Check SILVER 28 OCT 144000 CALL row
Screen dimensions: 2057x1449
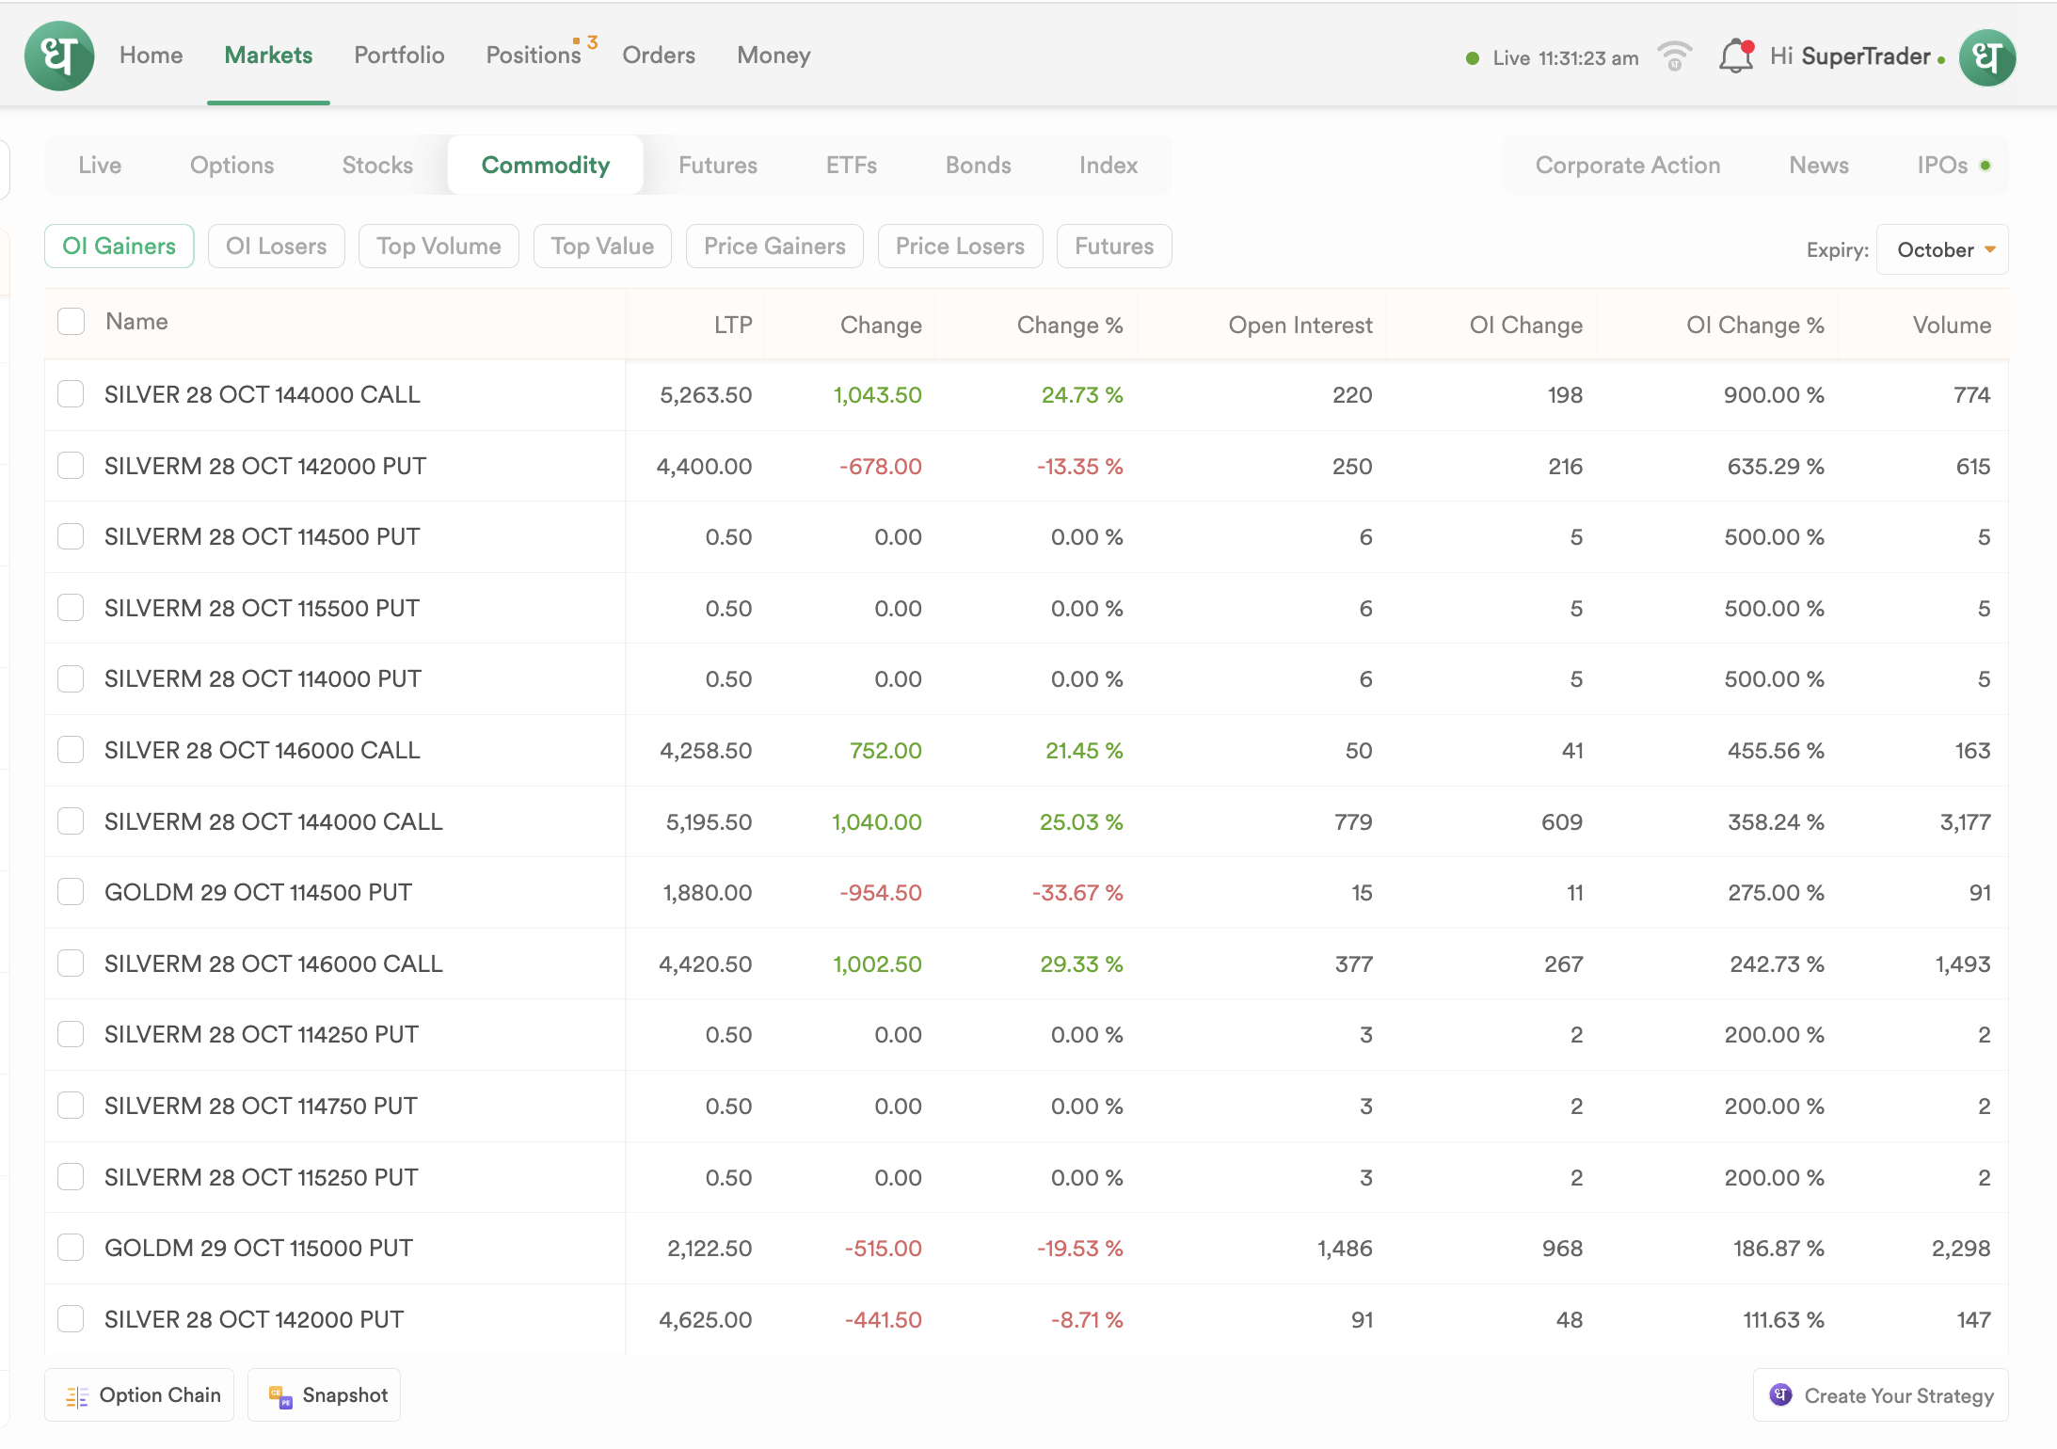pyautogui.click(x=72, y=394)
